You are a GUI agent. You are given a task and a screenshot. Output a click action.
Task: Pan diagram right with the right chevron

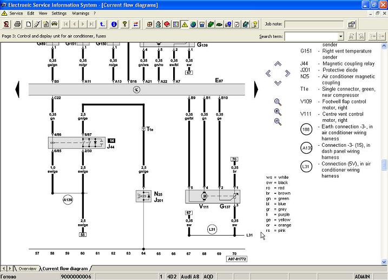287,73
